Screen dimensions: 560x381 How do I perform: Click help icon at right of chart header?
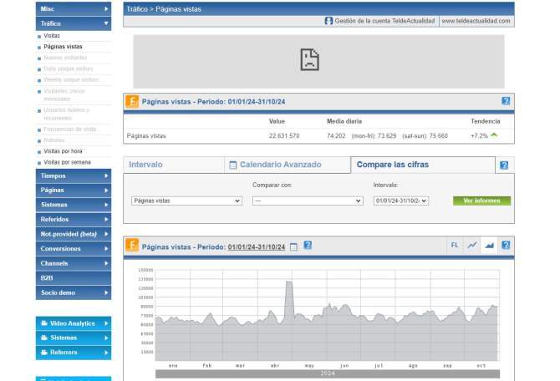pos(506,246)
